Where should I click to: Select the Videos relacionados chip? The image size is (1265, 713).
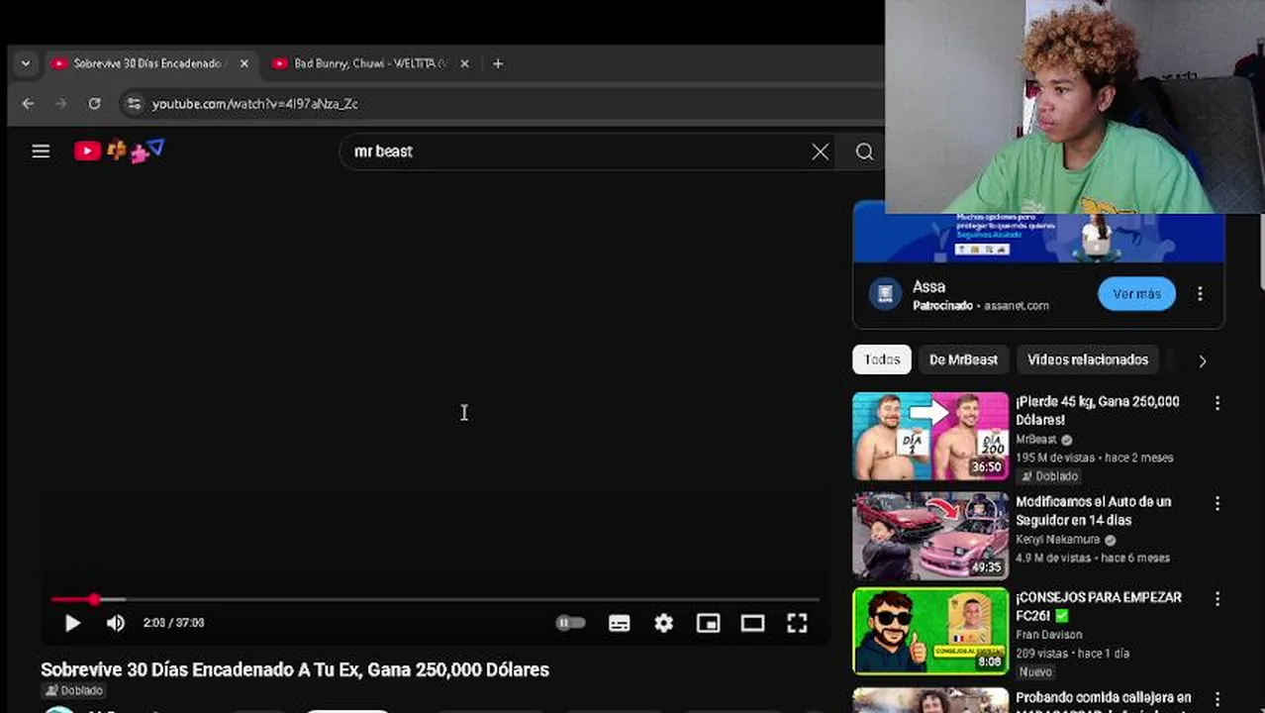(1087, 359)
